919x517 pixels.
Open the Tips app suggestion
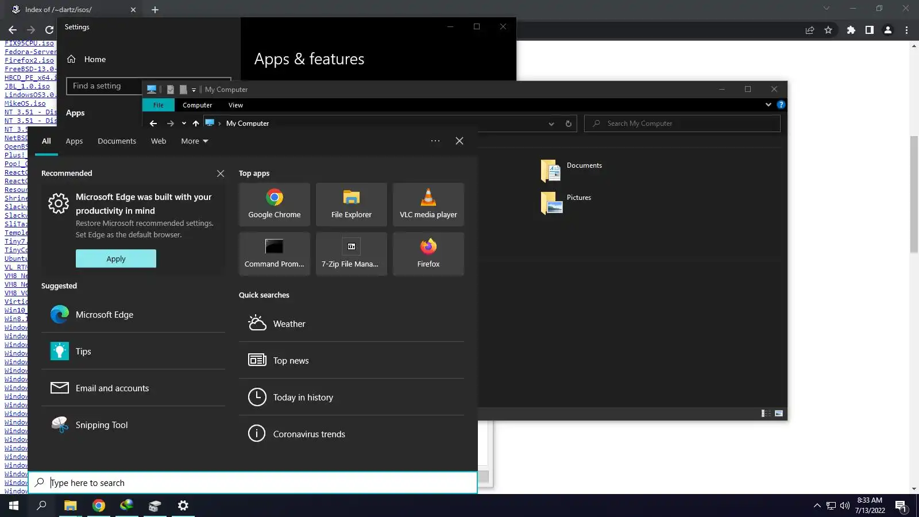(133, 352)
